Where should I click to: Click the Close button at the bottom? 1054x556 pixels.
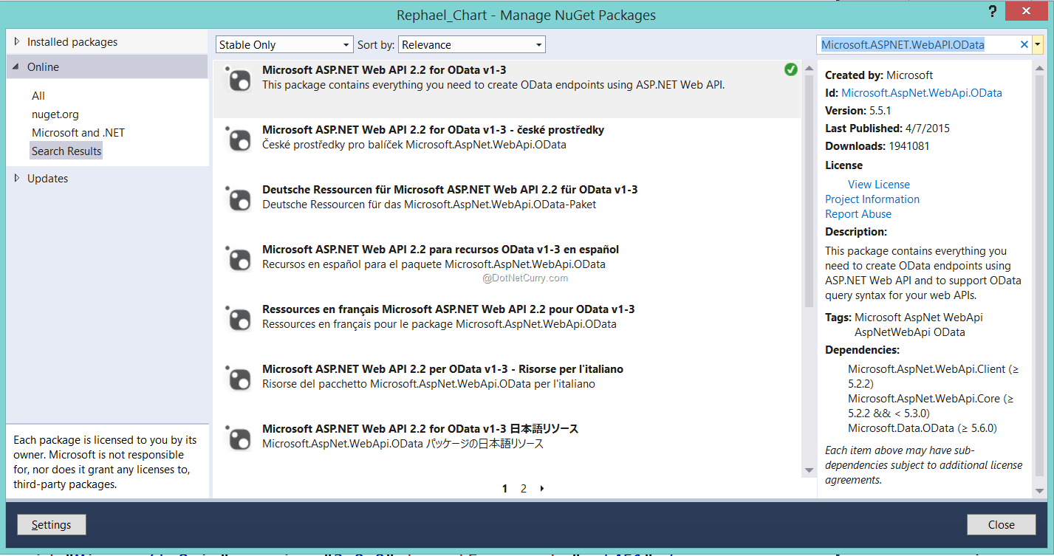1001,524
